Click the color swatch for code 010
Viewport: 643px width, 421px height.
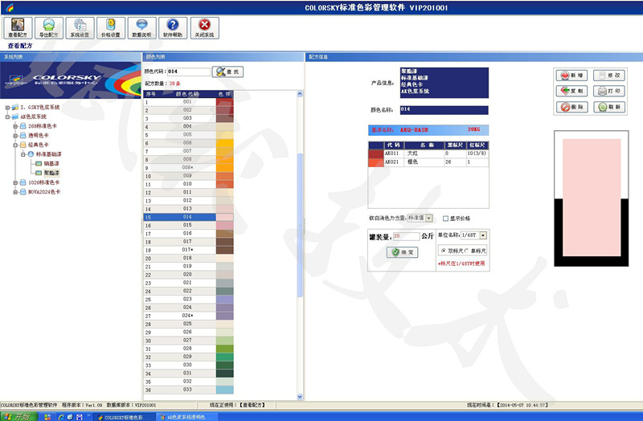coord(224,184)
